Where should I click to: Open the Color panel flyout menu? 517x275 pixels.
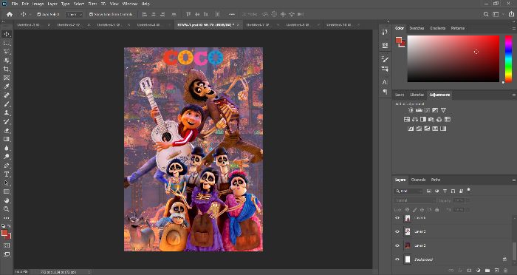click(513, 28)
